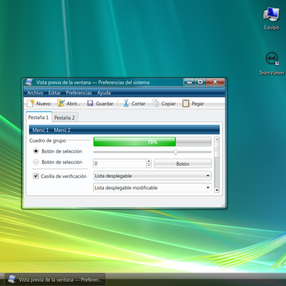
Task: Switch to the Pestaña 2 tab
Action: (x=64, y=117)
